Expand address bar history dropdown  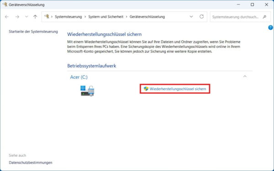tap(191, 17)
